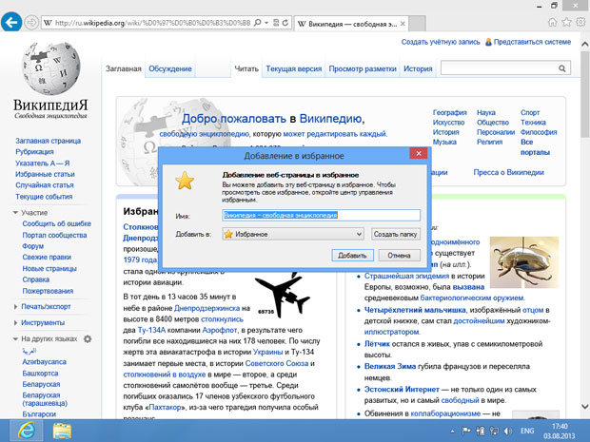Select the Заглавная tab

pos(124,68)
